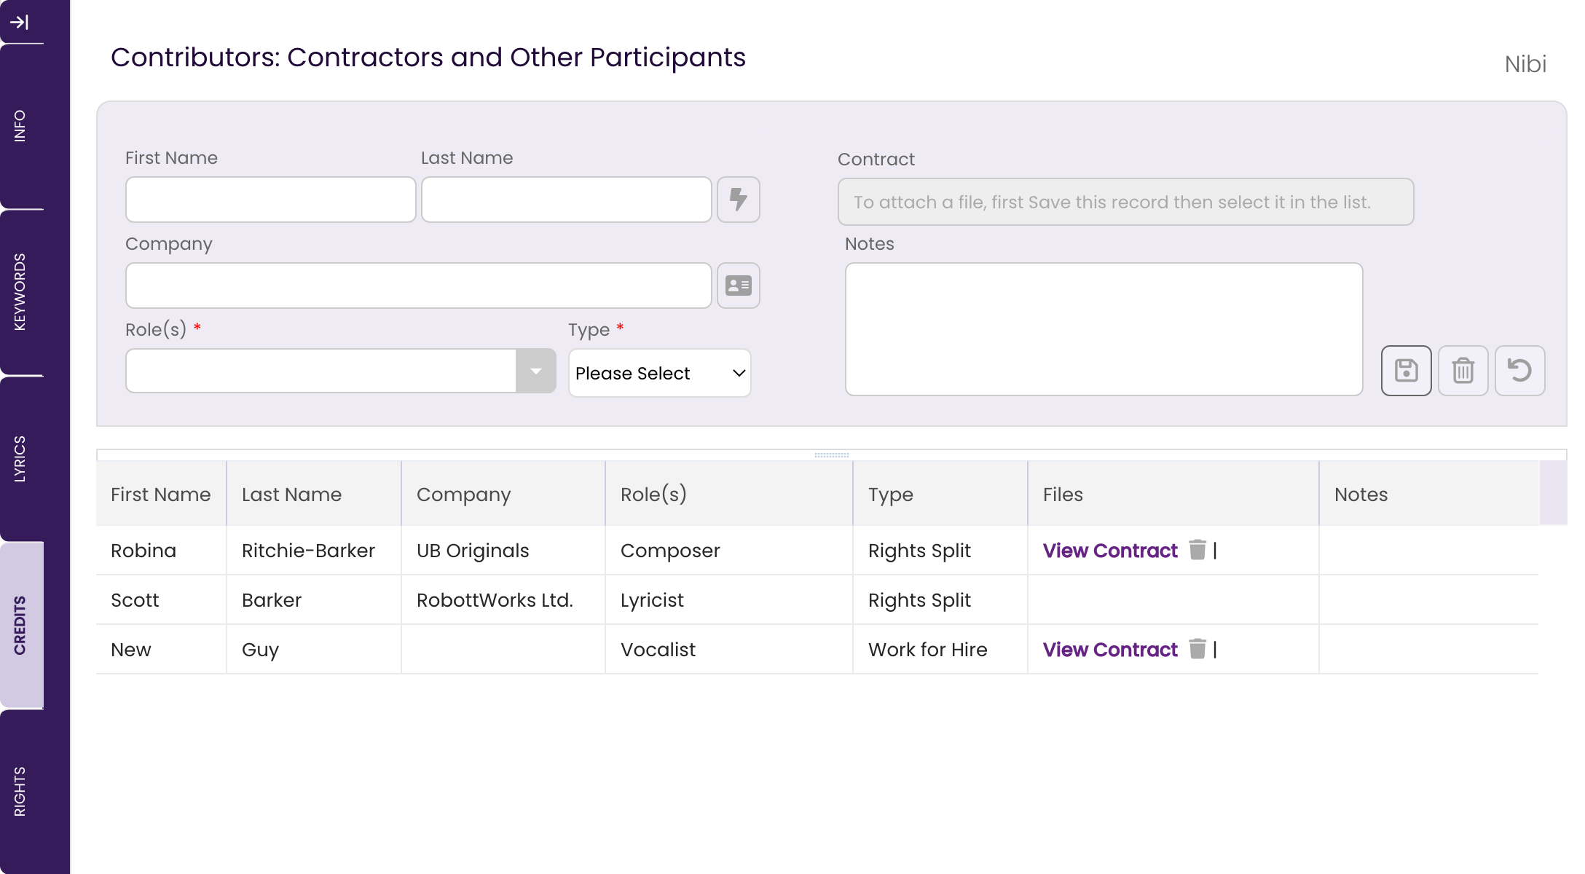The image size is (1585, 874).
Task: Open the Type Please Select dropdown
Action: pos(660,373)
